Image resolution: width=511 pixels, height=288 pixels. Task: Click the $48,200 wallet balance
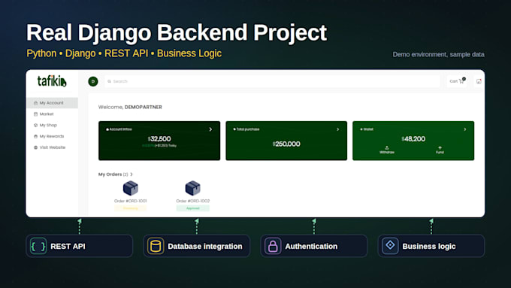click(x=413, y=138)
